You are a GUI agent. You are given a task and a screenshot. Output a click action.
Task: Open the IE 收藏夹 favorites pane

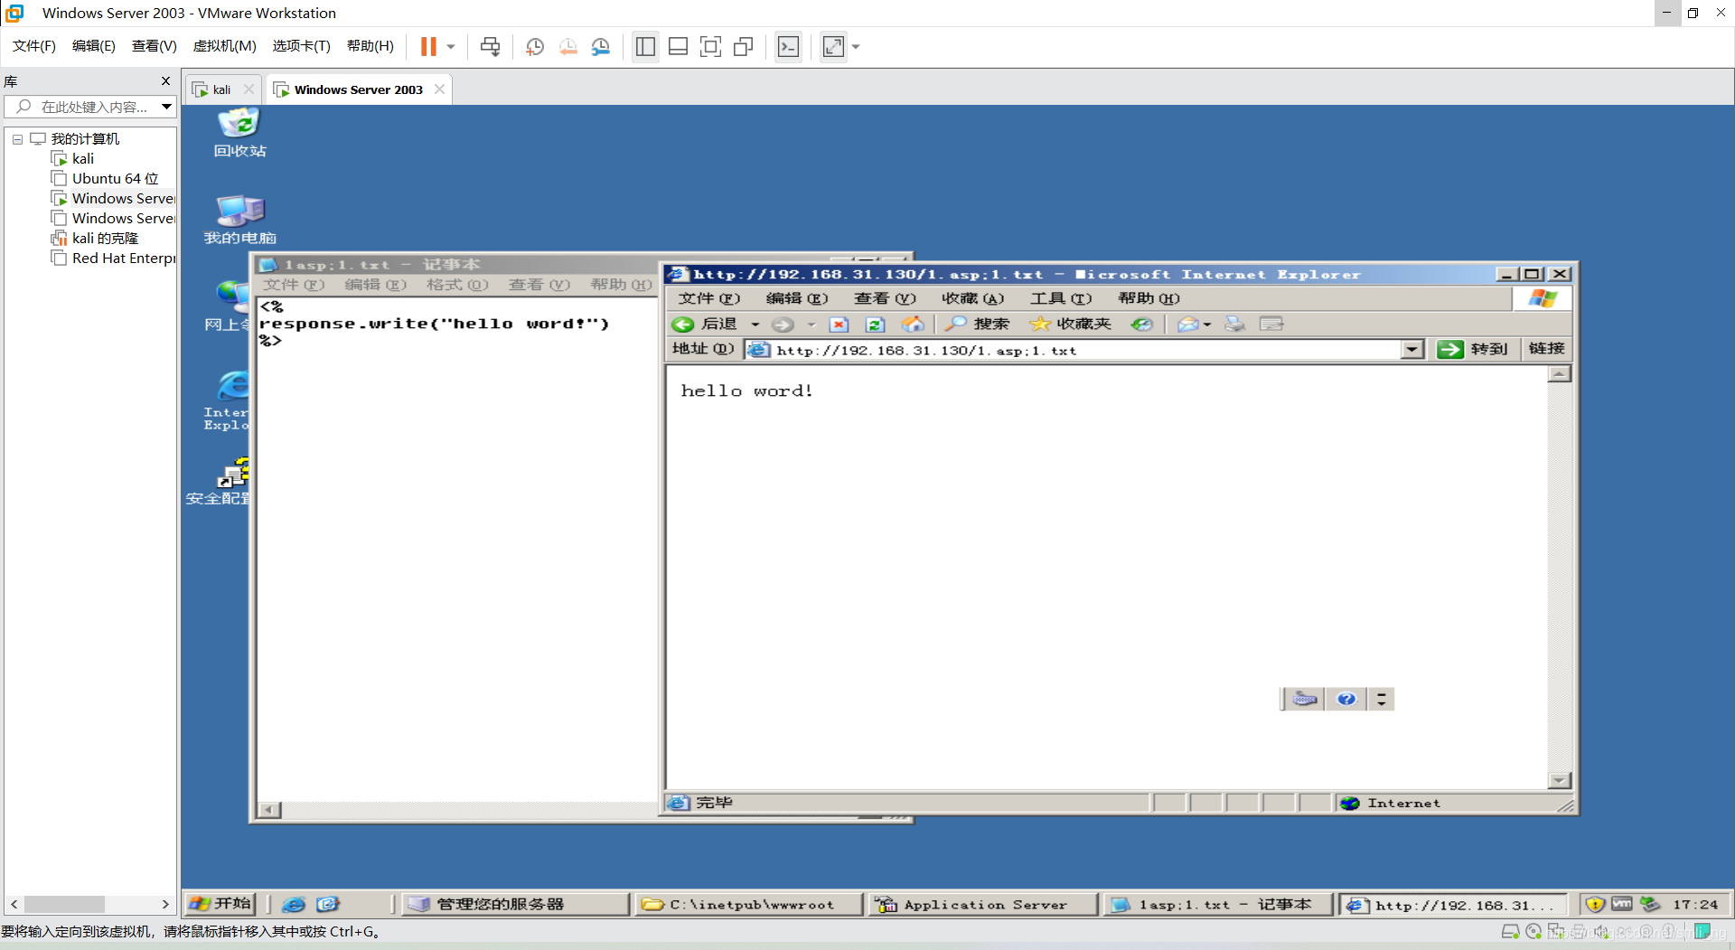click(x=1071, y=324)
